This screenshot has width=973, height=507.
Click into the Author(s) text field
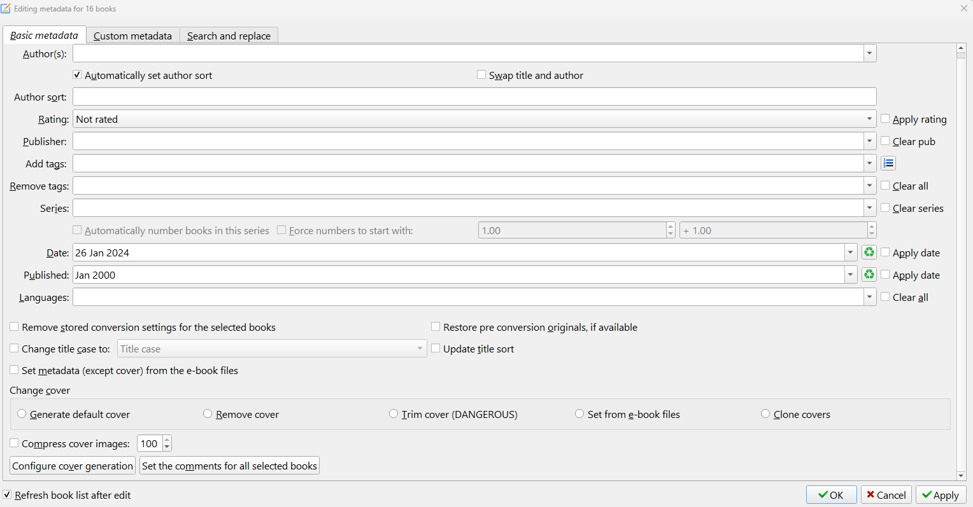(468, 53)
